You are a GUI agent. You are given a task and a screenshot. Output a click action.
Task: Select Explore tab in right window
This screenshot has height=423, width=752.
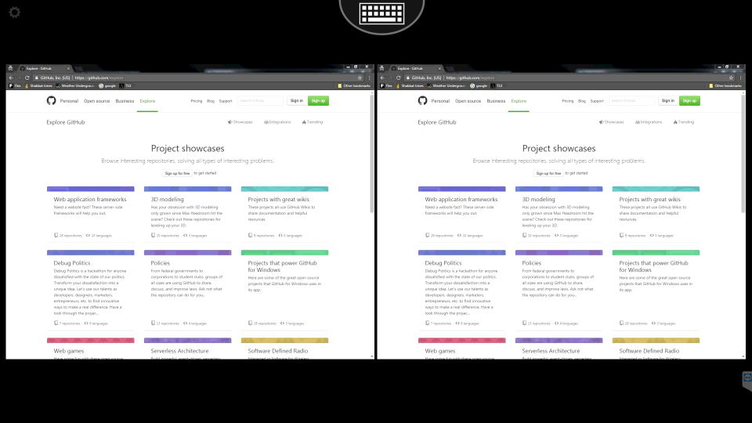[519, 101]
